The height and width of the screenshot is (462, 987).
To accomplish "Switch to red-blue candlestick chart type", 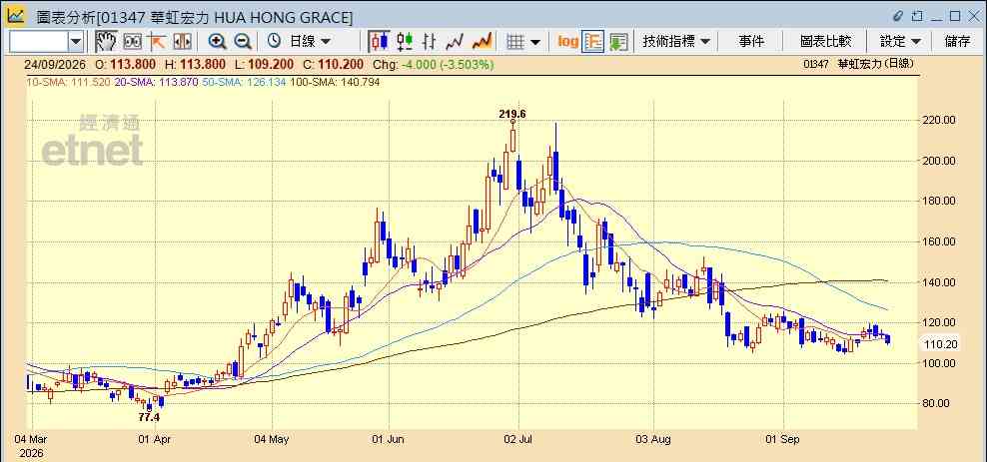I will point(379,42).
